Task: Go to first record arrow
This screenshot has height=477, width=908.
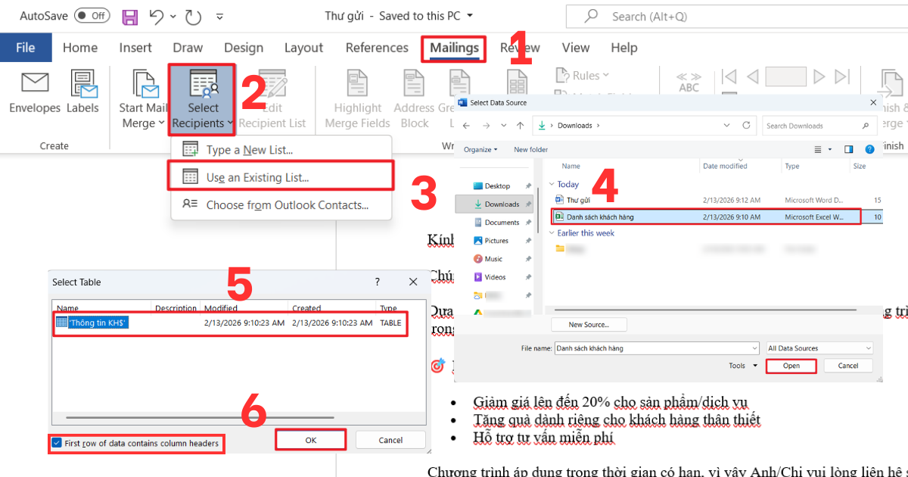Action: click(x=729, y=76)
